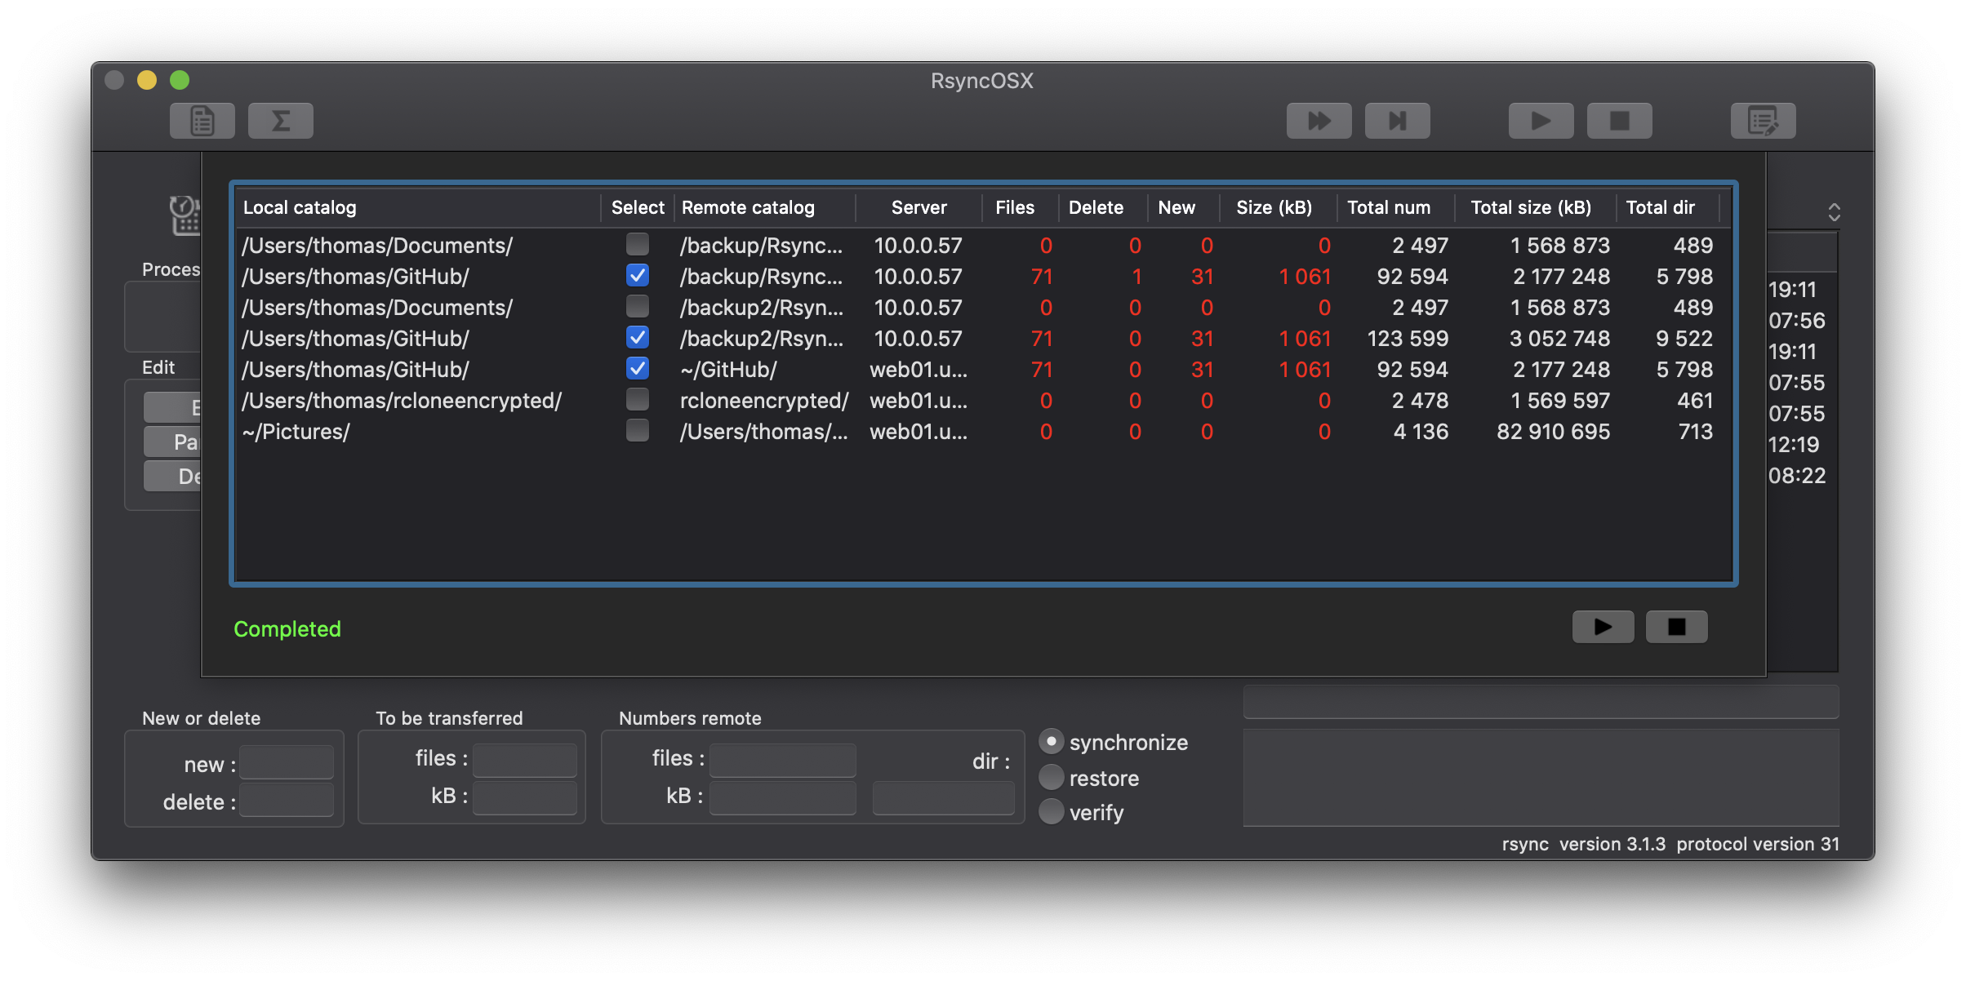Viewport: 1966px width, 981px height.
Task: Enable checkbox for ~/Pictures/ row
Action: click(637, 431)
